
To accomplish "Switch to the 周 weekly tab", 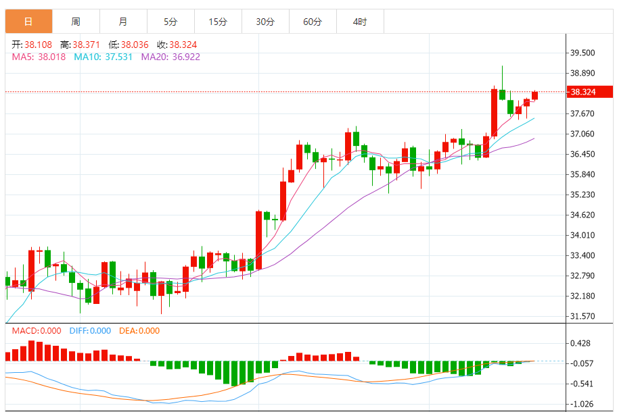I will click(x=76, y=22).
